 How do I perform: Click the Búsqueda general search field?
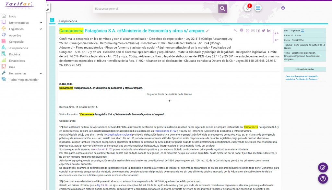pyautogui.click(x=156, y=9)
